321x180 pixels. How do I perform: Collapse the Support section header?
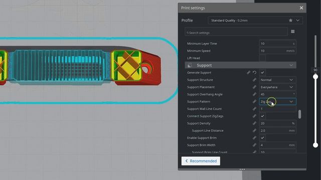click(x=241, y=65)
